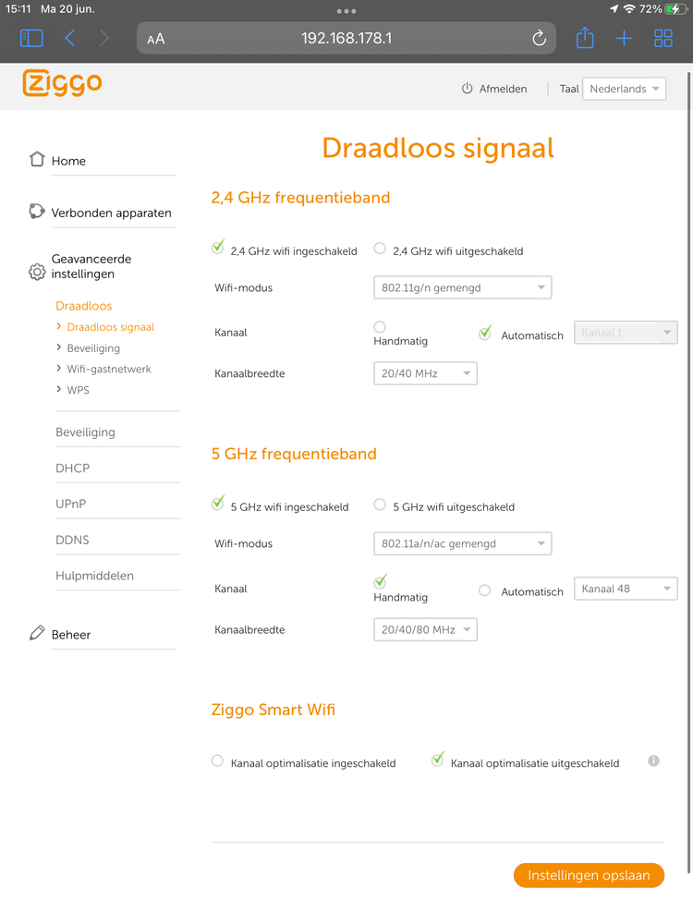Image resolution: width=693 pixels, height=924 pixels.
Task: Open the 802.11g/n gemengd Wifi-modus dropdown
Action: [462, 287]
